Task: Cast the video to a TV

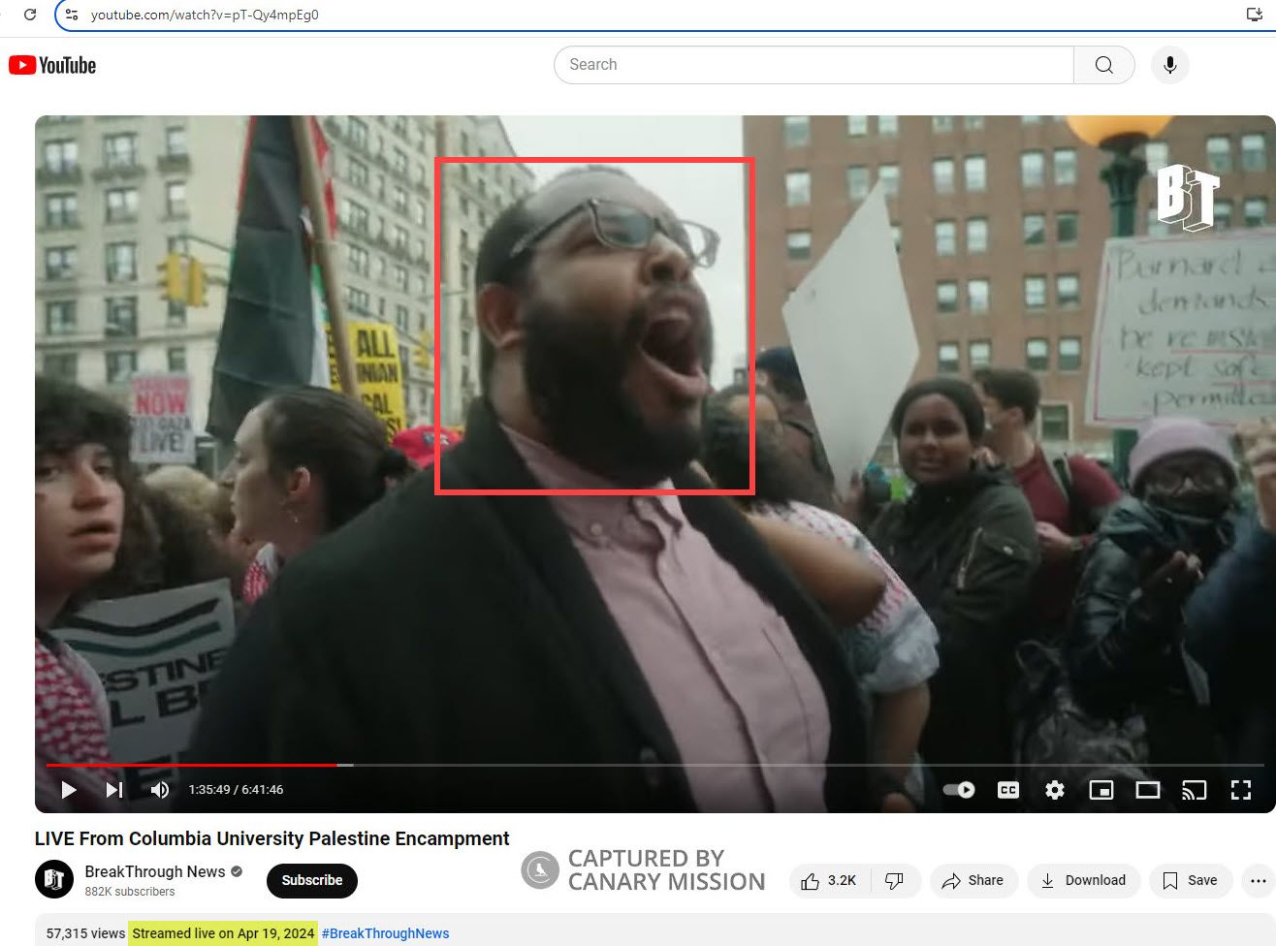Action: point(1194,790)
